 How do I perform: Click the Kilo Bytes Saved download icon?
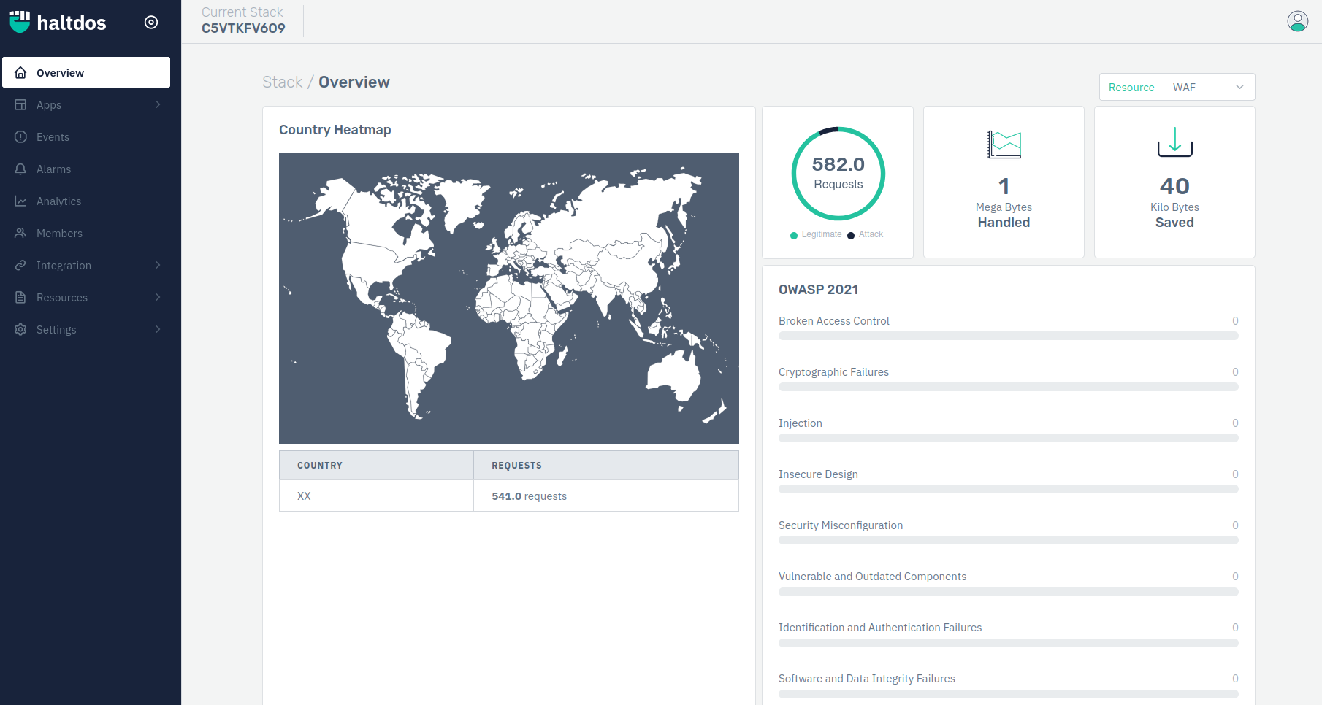click(x=1174, y=142)
